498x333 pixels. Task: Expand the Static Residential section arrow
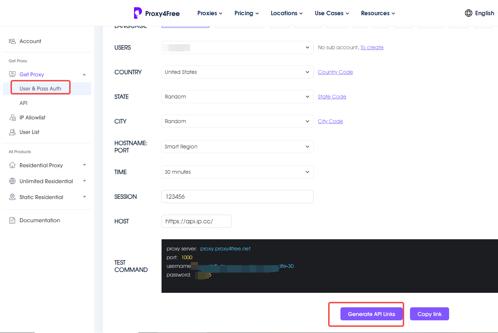click(x=84, y=197)
